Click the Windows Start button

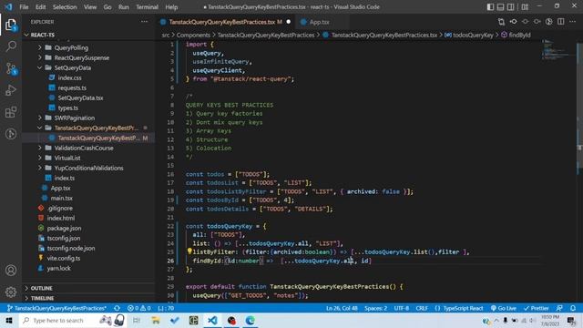tap(9, 320)
